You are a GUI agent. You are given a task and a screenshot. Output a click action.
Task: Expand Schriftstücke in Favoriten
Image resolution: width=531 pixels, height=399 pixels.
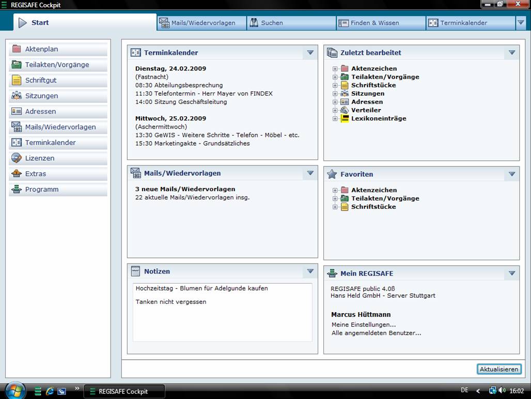pos(335,207)
